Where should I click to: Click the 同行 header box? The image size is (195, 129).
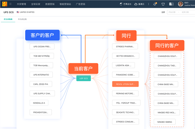coord(126,36)
